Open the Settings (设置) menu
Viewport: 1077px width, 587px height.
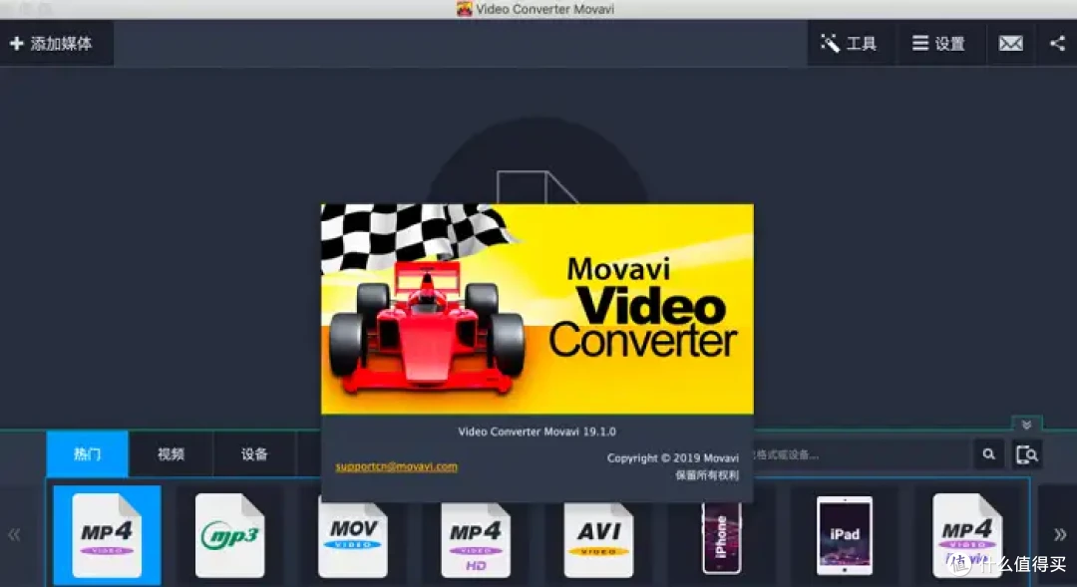click(x=939, y=43)
